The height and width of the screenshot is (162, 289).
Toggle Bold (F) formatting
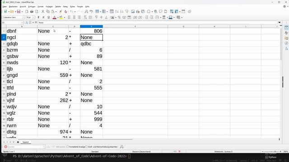pos(38,17)
